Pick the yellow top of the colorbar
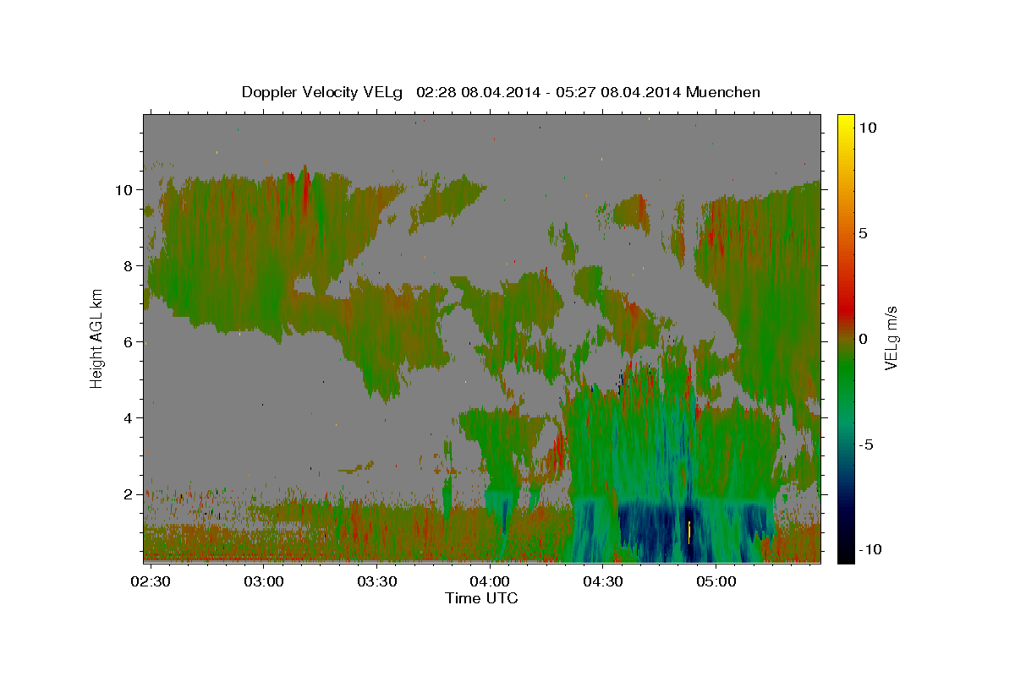Image resolution: width=1015 pixels, height=676 pixels. (845, 123)
